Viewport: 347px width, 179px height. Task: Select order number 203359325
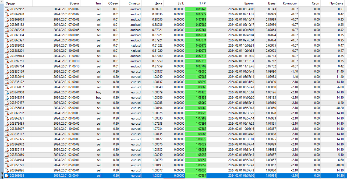[17, 139]
